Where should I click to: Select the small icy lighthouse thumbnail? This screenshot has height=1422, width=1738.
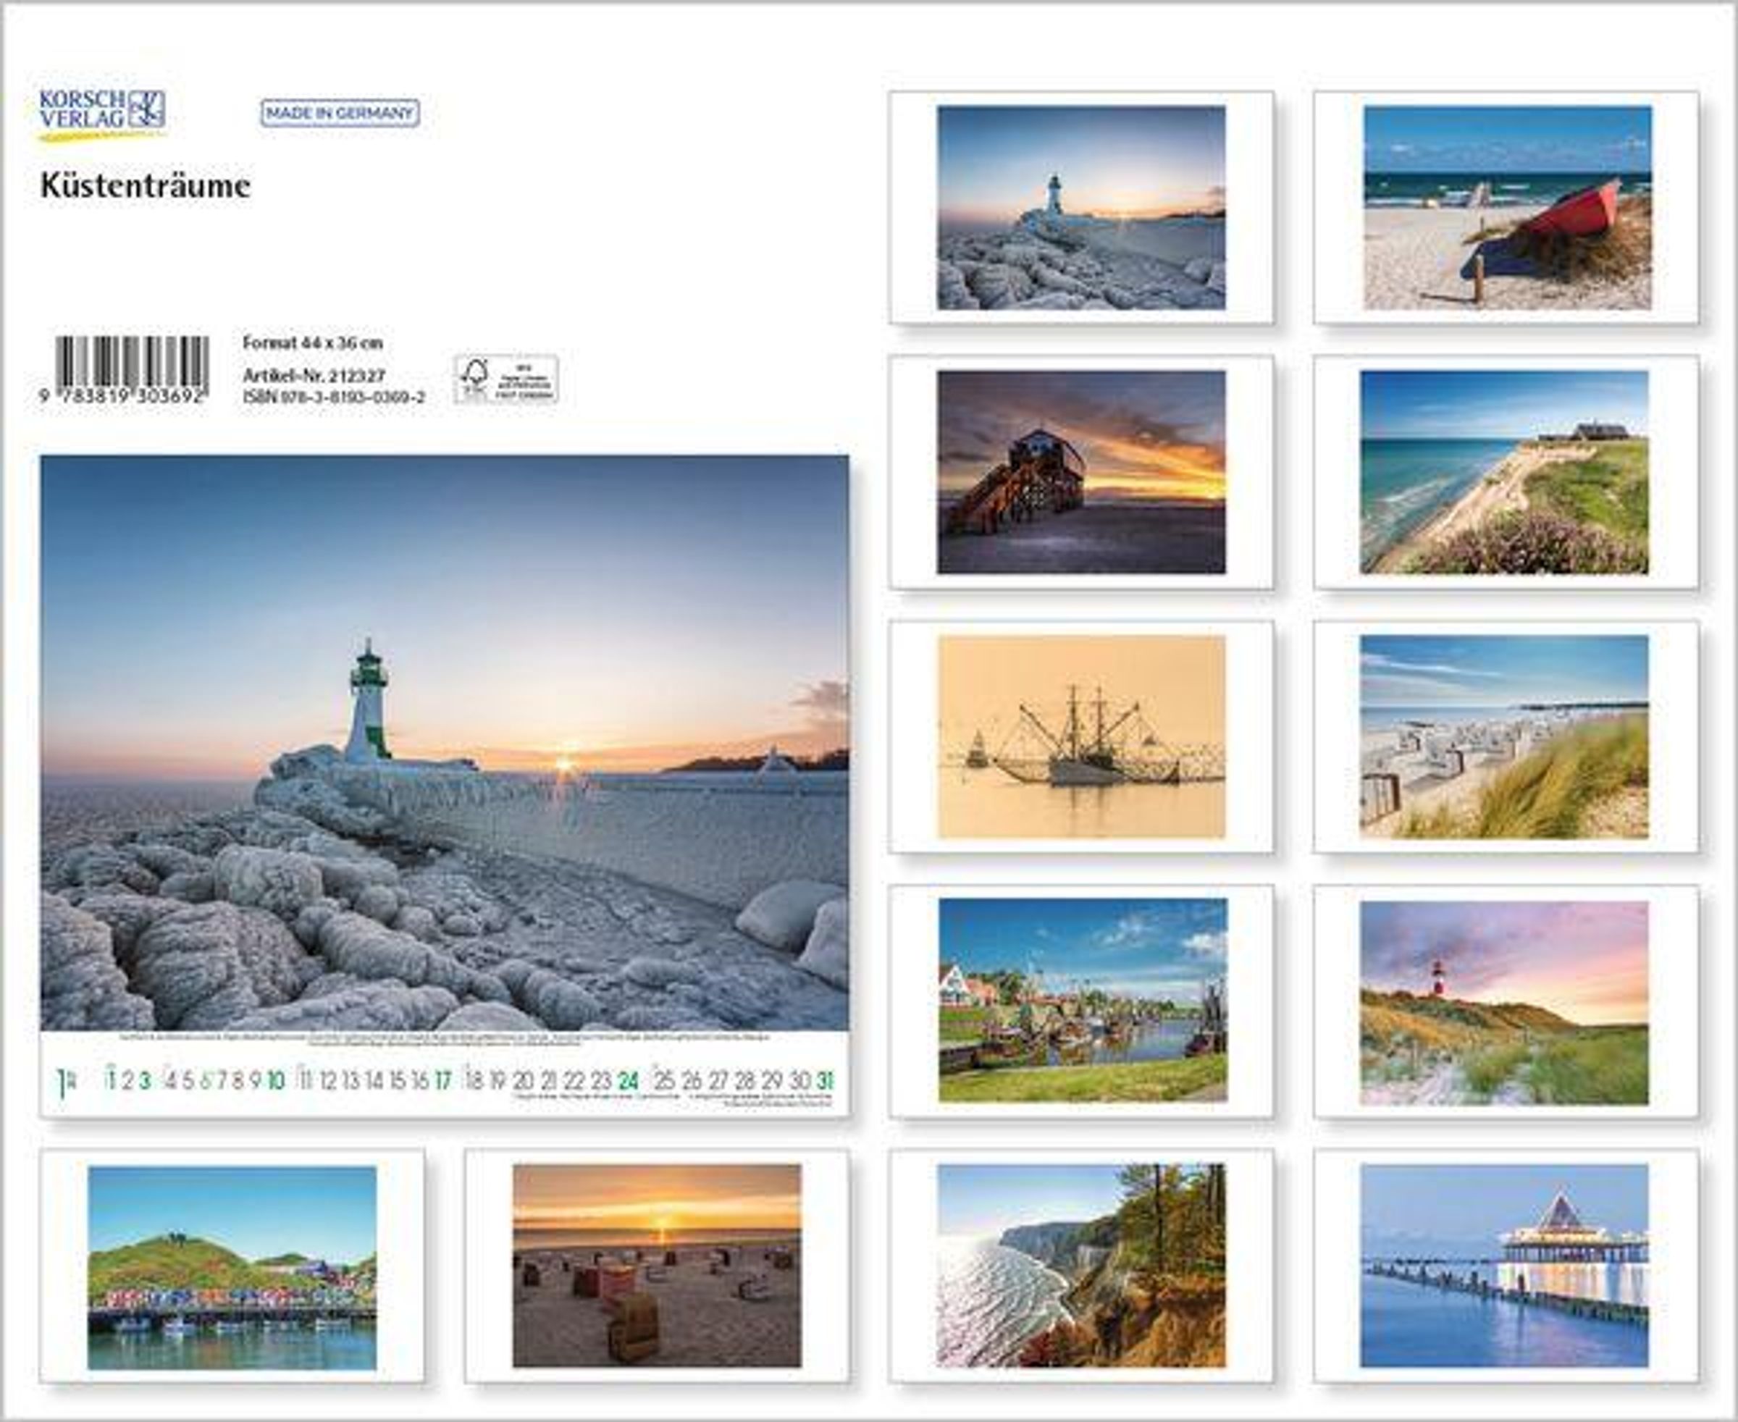point(1081,207)
